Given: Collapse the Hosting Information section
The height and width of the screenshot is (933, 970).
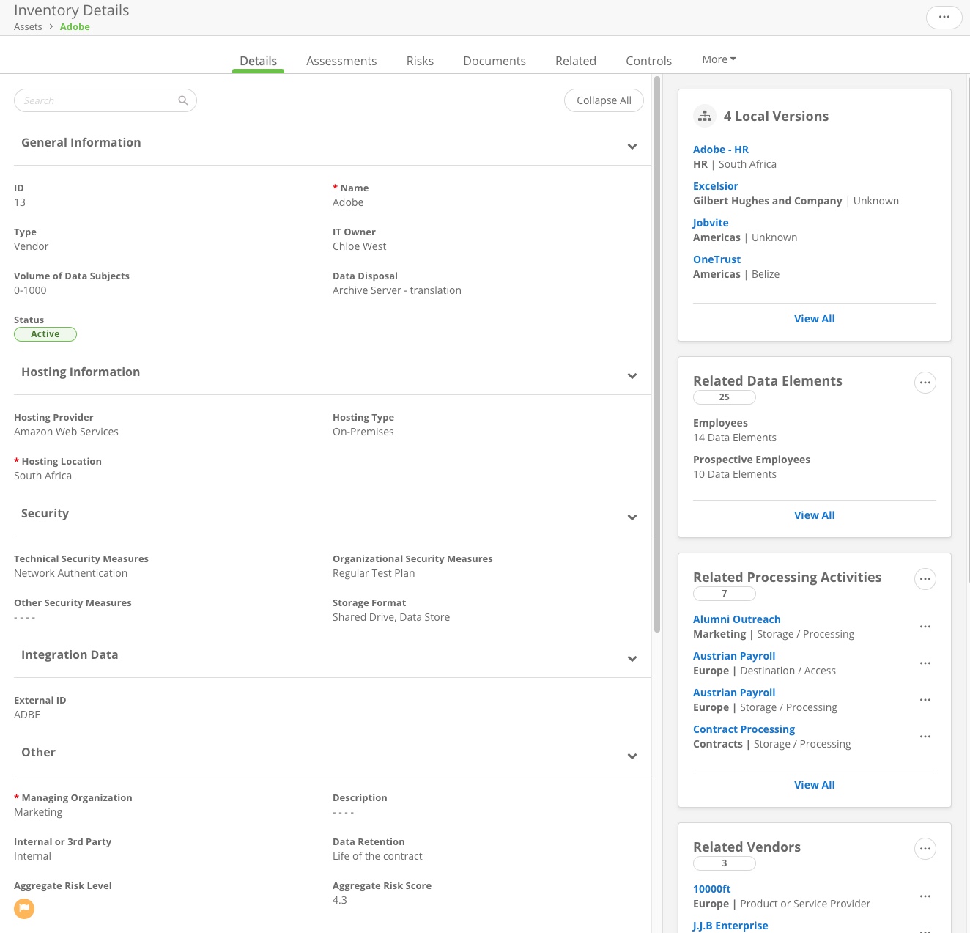Looking at the screenshot, I should click(x=632, y=375).
